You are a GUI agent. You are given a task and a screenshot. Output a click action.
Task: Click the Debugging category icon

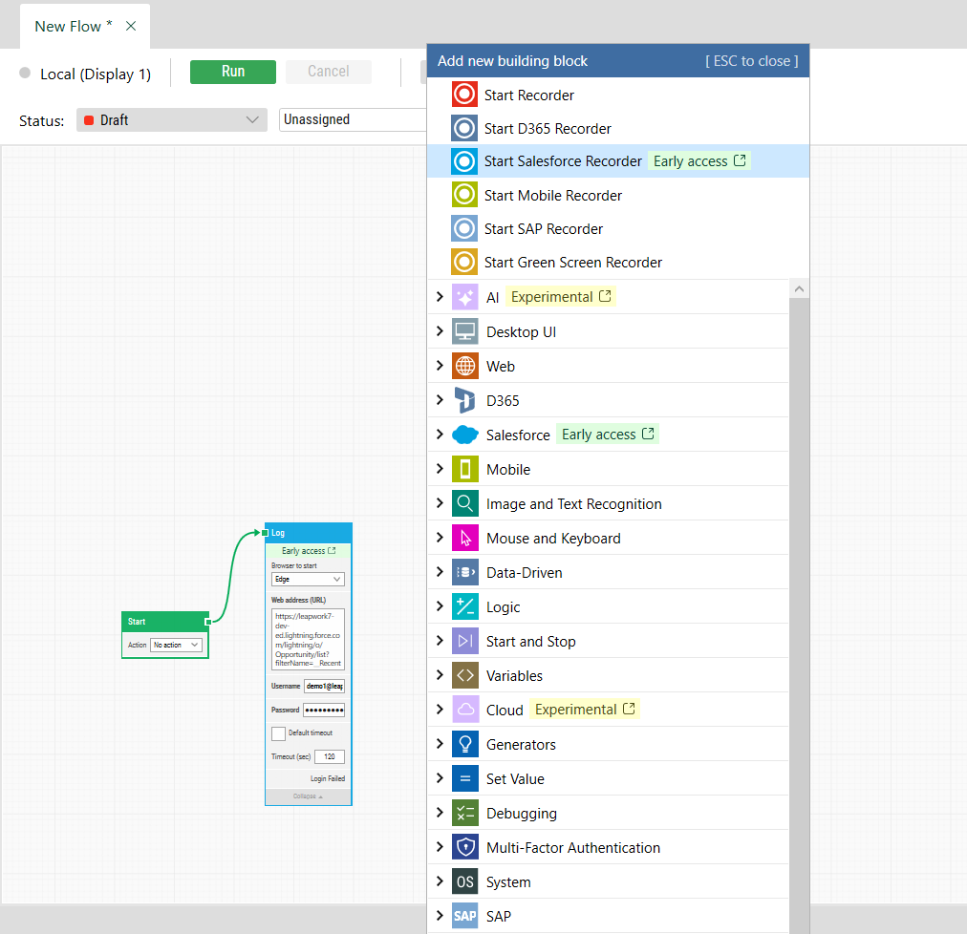click(x=467, y=813)
